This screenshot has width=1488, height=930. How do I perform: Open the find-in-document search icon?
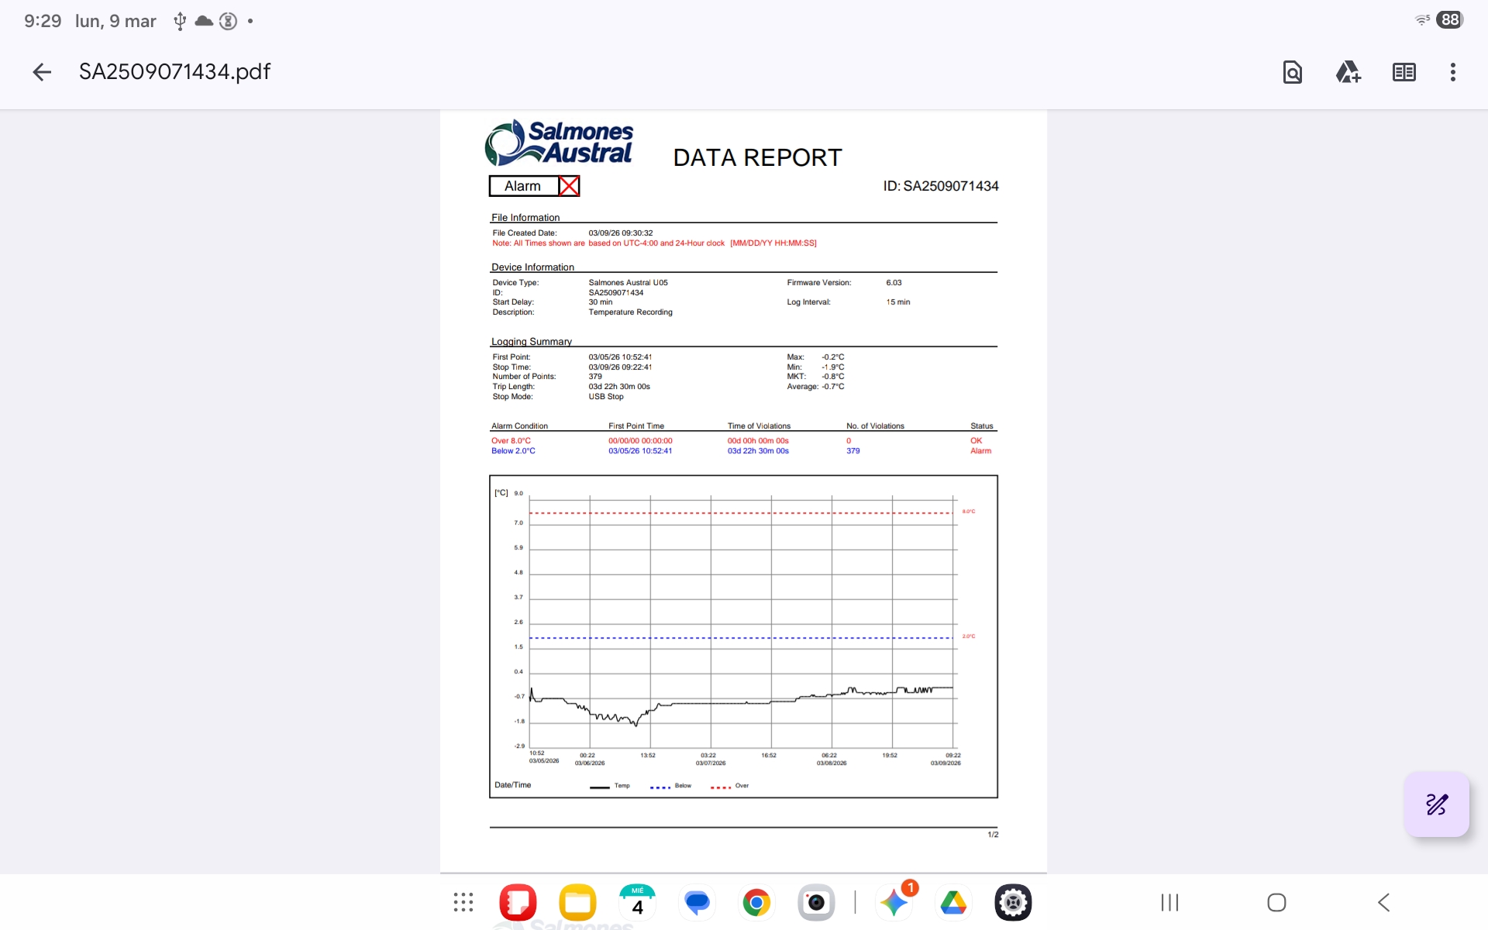click(x=1292, y=72)
